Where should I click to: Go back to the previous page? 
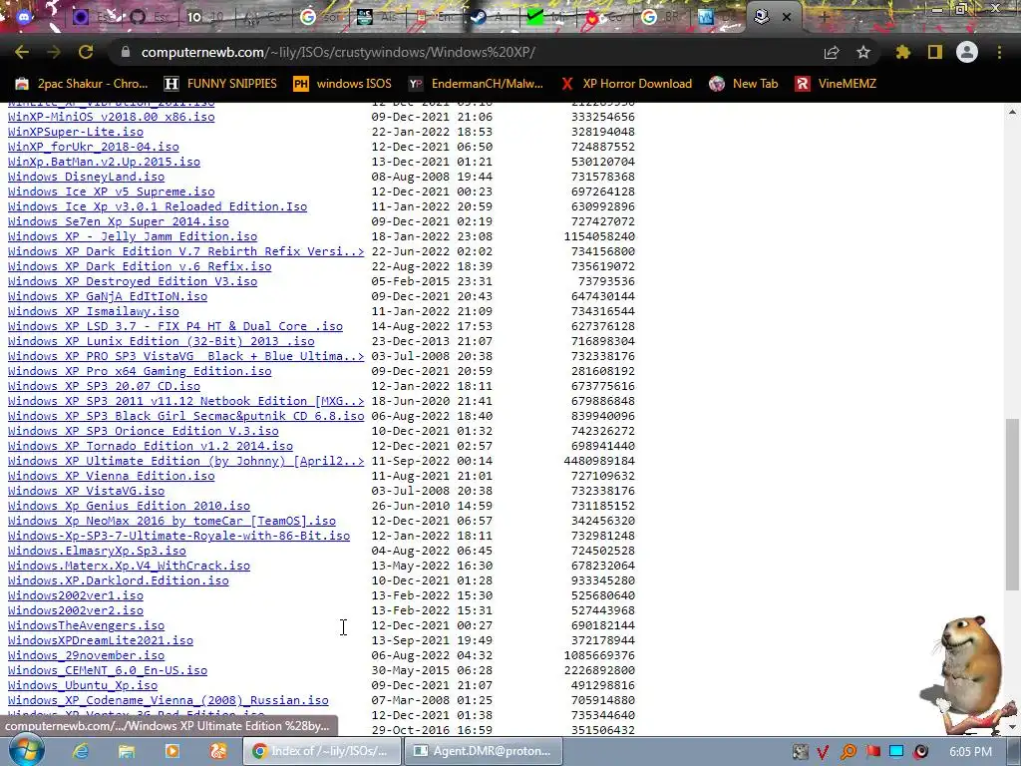click(22, 52)
